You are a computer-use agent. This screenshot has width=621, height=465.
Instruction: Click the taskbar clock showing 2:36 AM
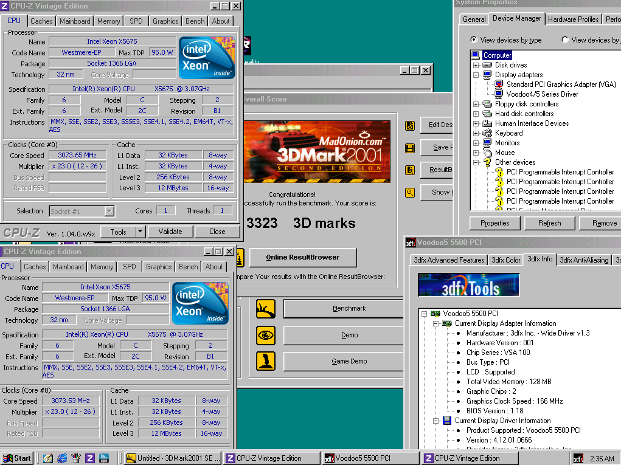[602, 459]
